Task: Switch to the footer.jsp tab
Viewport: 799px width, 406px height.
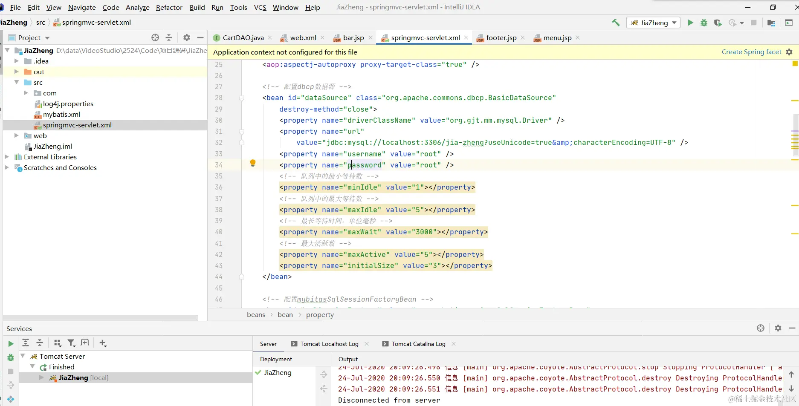Action: click(x=501, y=37)
